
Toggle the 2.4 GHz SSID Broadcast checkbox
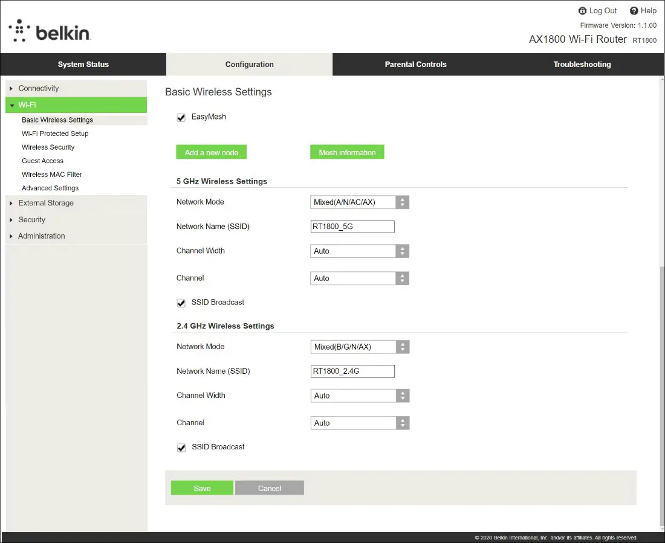pyautogui.click(x=181, y=448)
